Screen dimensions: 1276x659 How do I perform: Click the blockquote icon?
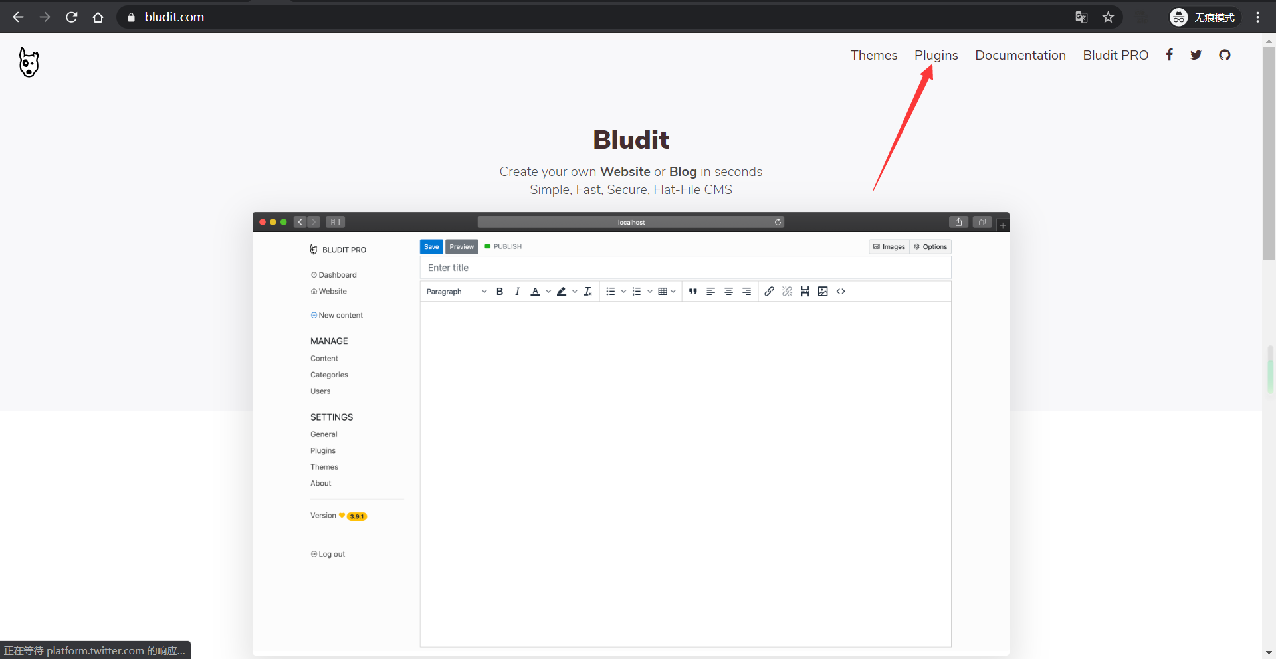(x=692, y=292)
